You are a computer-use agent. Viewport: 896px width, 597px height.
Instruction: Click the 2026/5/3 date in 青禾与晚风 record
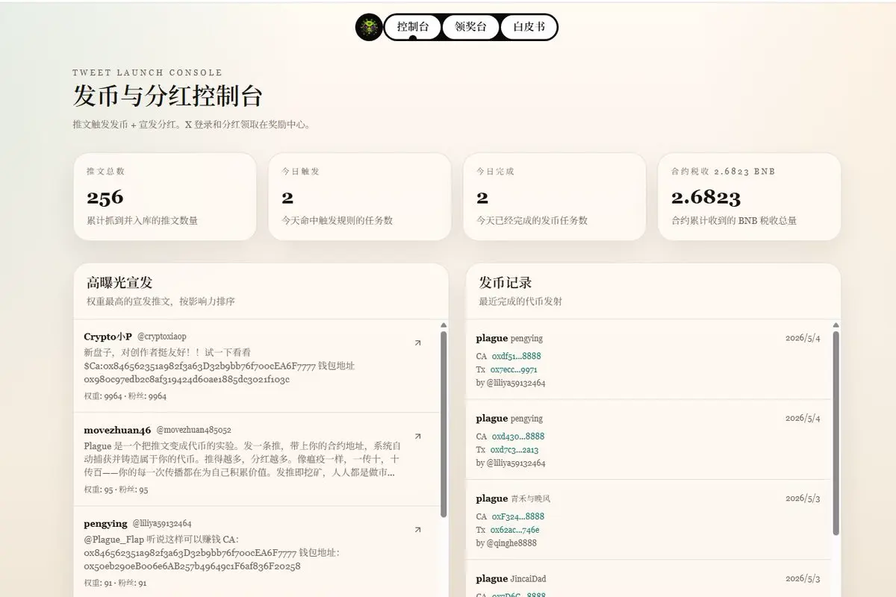coord(803,498)
